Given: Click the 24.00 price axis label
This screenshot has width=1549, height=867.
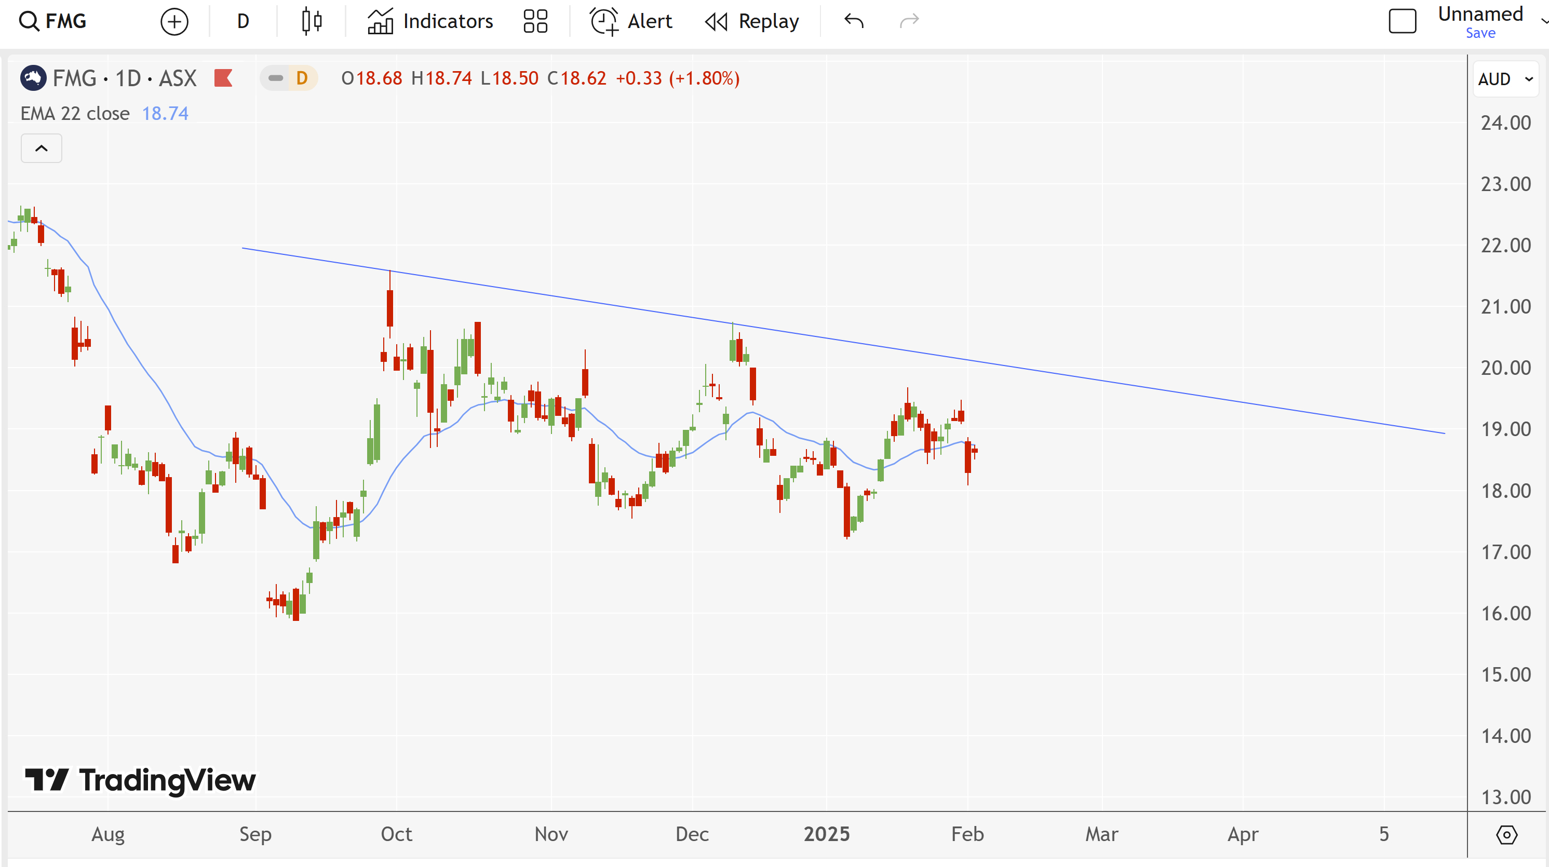Looking at the screenshot, I should [1506, 123].
